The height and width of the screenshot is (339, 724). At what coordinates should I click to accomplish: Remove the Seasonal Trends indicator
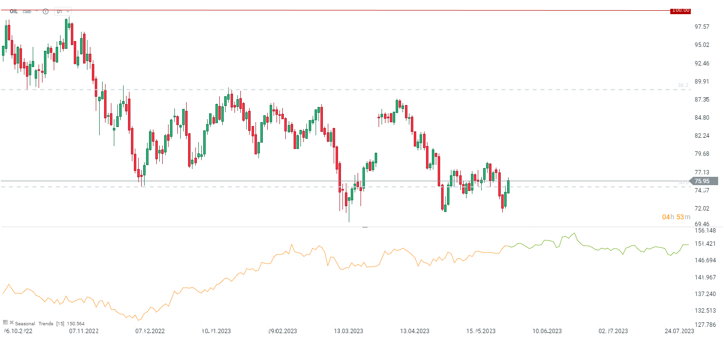point(11,322)
